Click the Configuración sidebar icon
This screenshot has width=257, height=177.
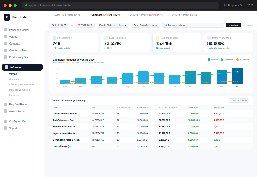(5, 121)
